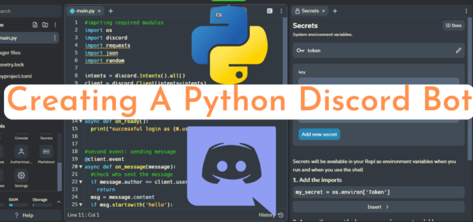Open the Authentication tool icon

[x=21, y=152]
